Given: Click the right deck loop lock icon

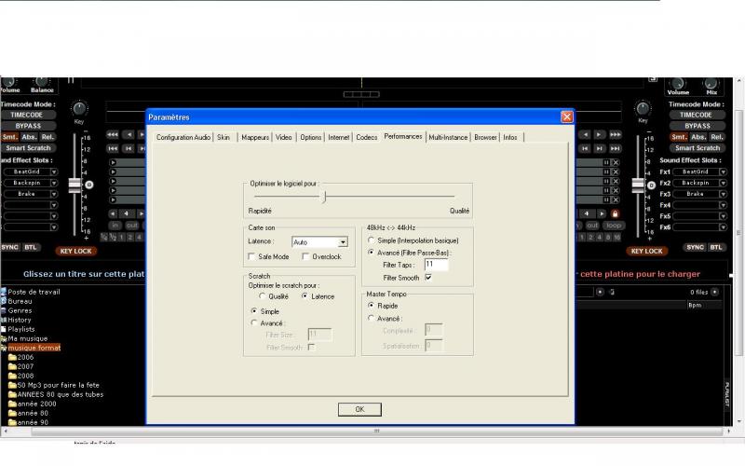Looking at the screenshot, I should click(x=615, y=213).
